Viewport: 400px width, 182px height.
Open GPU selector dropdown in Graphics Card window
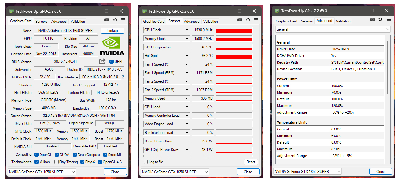tap(42, 172)
